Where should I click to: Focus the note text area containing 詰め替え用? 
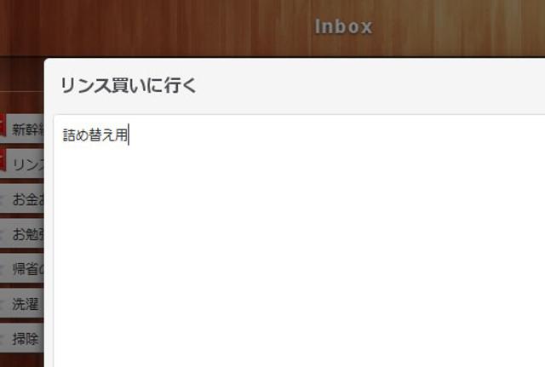click(300, 240)
